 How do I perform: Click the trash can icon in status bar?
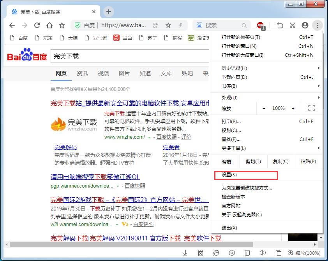click(x=247, y=253)
